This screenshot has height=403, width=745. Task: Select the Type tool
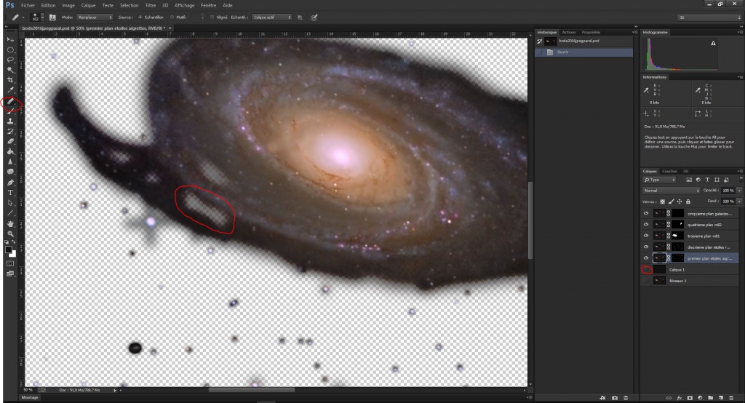[10, 193]
